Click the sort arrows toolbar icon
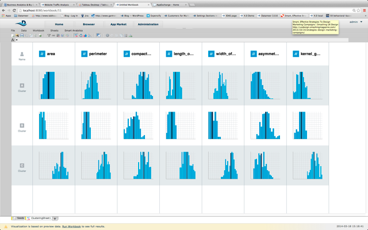 tap(58, 36)
